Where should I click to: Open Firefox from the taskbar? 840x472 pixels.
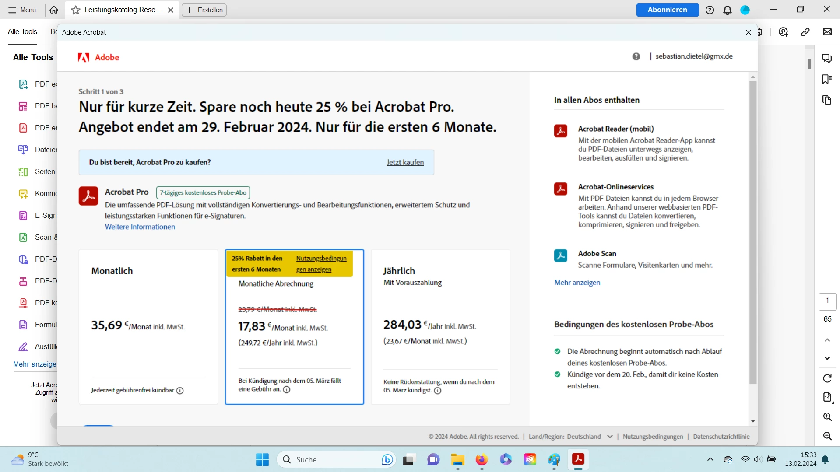(482, 459)
